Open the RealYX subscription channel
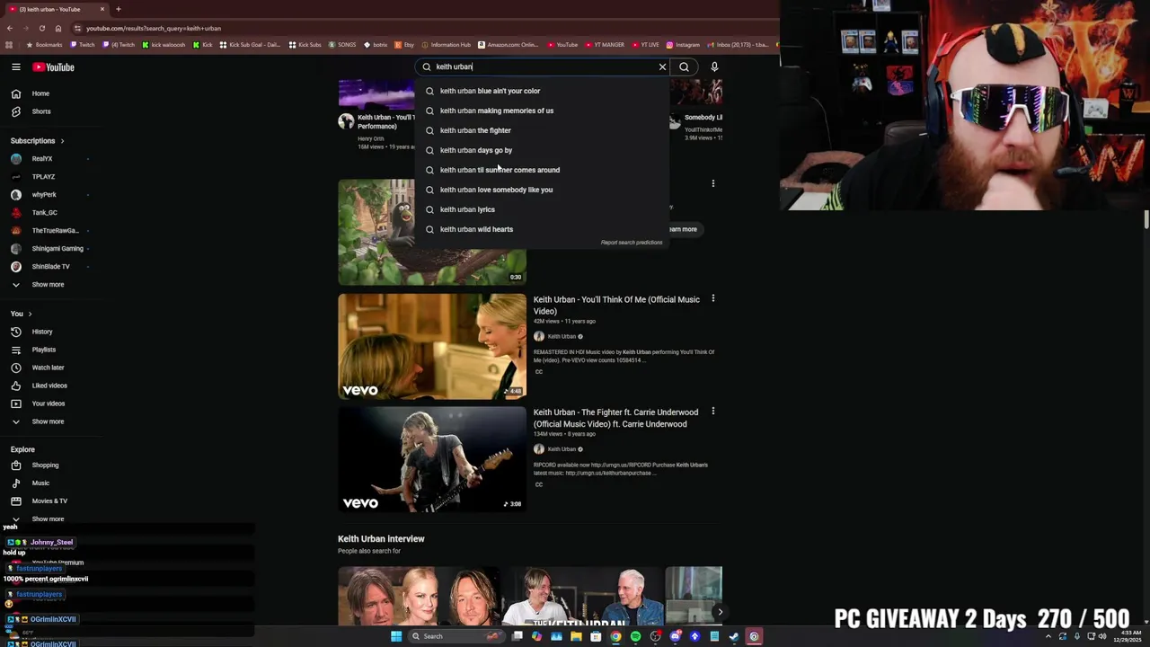This screenshot has width=1150, height=647. coord(42,159)
